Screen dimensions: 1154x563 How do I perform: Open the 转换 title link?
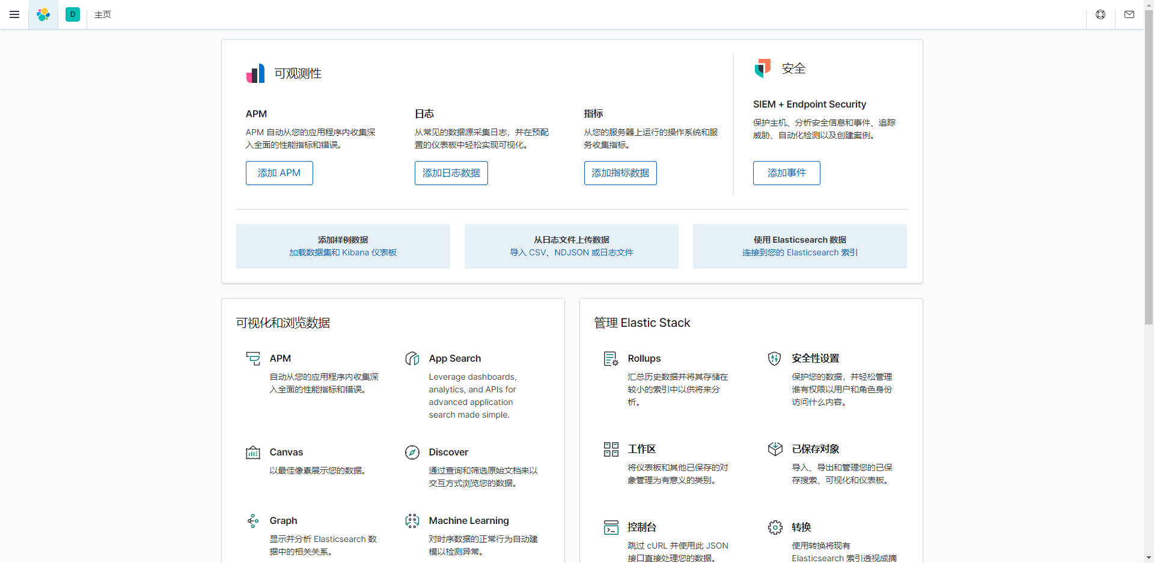click(x=801, y=528)
